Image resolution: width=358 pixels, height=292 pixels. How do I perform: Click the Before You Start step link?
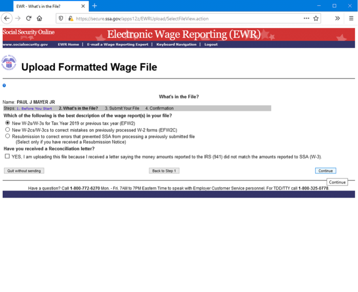(35, 108)
